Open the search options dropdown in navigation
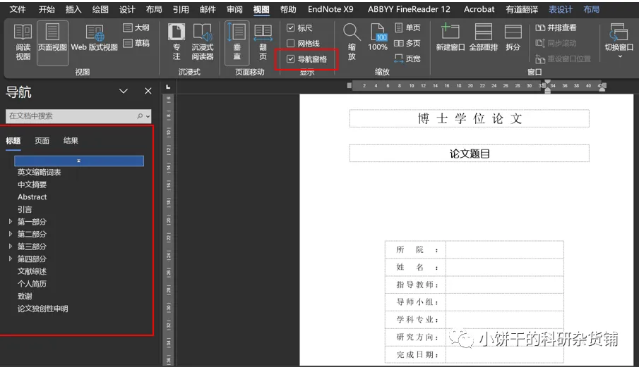Viewport: 639px width, 367px height. click(148, 116)
